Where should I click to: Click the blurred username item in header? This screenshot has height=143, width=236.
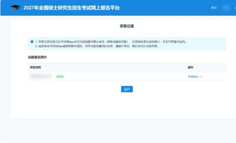226,8
